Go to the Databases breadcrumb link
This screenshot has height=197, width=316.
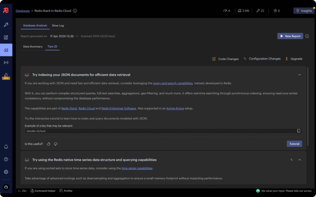click(23, 11)
